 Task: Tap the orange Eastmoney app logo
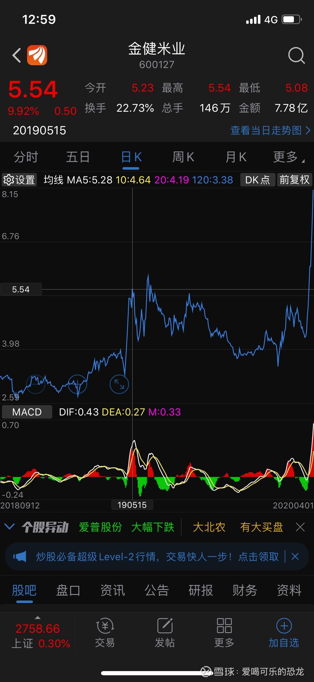[37, 55]
